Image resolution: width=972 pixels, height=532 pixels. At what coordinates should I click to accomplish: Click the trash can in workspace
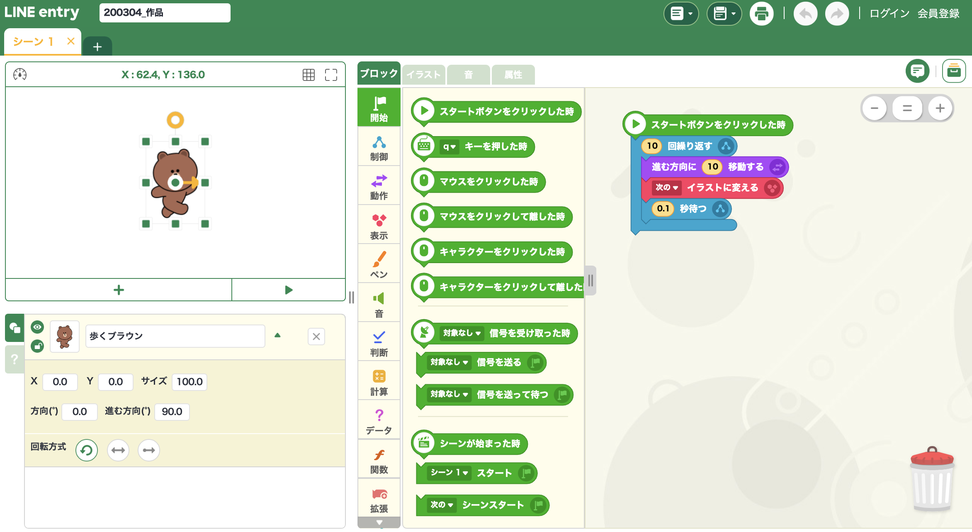click(932, 479)
